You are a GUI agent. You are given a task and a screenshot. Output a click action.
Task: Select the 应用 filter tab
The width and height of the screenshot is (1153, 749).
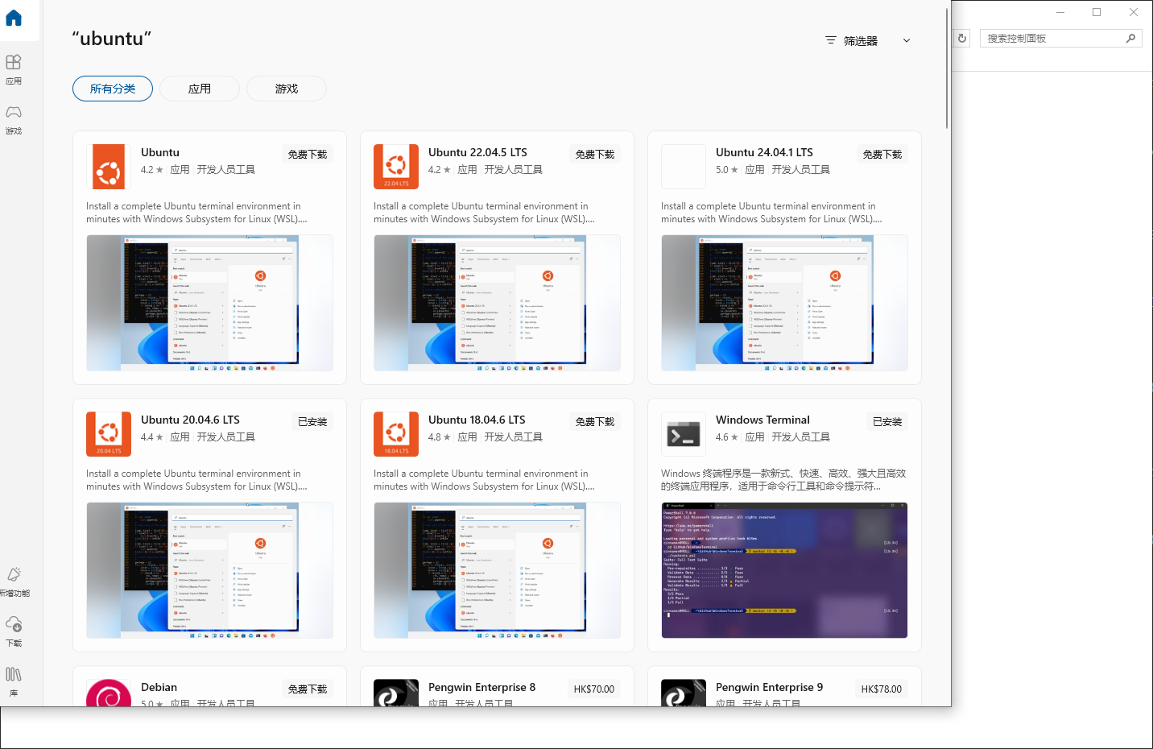[x=200, y=89]
